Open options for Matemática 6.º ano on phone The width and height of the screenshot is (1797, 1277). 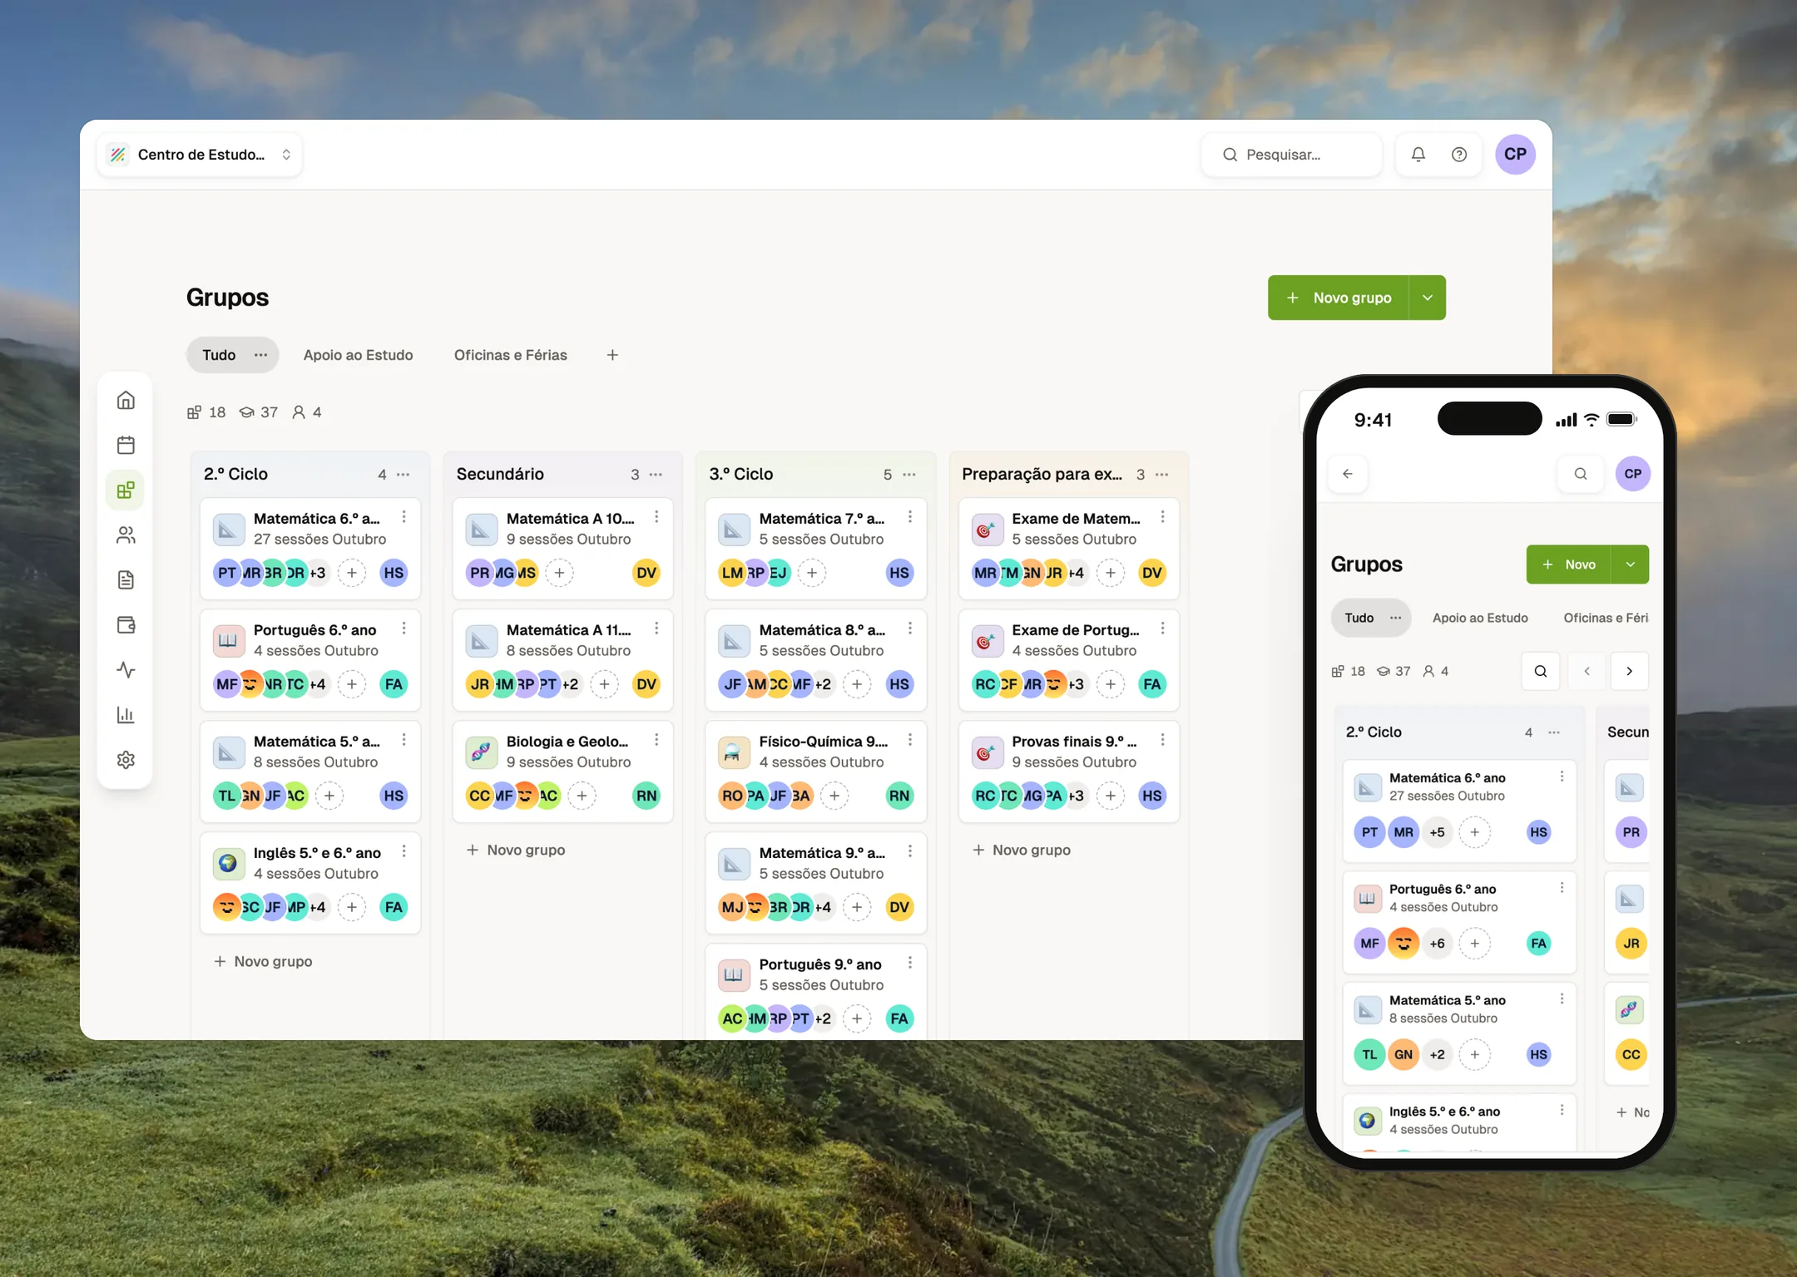[1562, 777]
